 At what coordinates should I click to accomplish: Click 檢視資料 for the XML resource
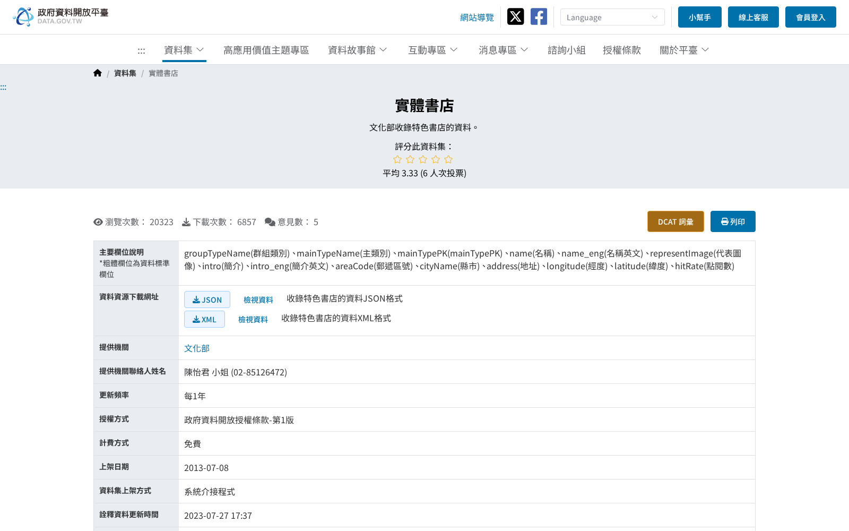click(x=253, y=320)
